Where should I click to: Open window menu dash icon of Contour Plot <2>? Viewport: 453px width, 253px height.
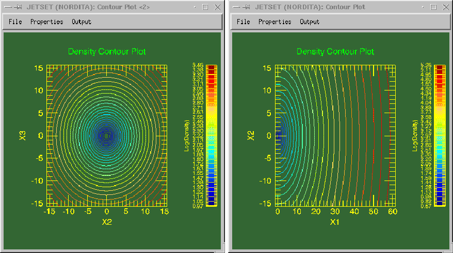coord(8,7)
